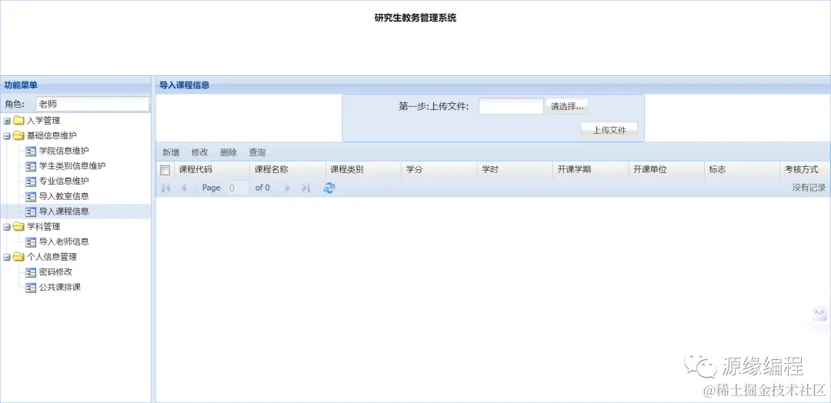Click the 开课学期 column header

pos(591,170)
